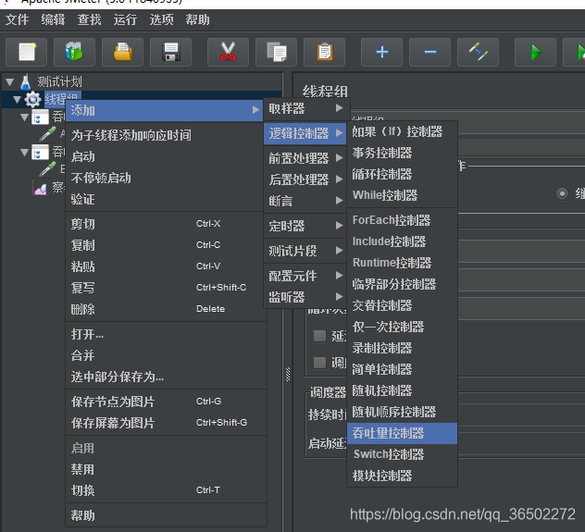Choose Include控制器 from submenu
This screenshot has width=585, height=532.
402,241
